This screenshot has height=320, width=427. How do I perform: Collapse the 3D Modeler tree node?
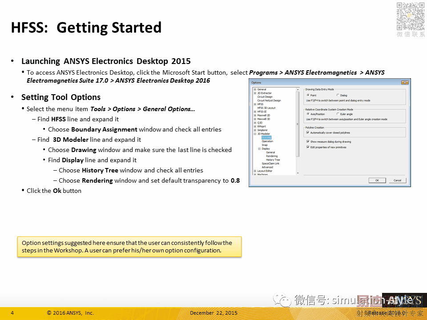point(255,134)
